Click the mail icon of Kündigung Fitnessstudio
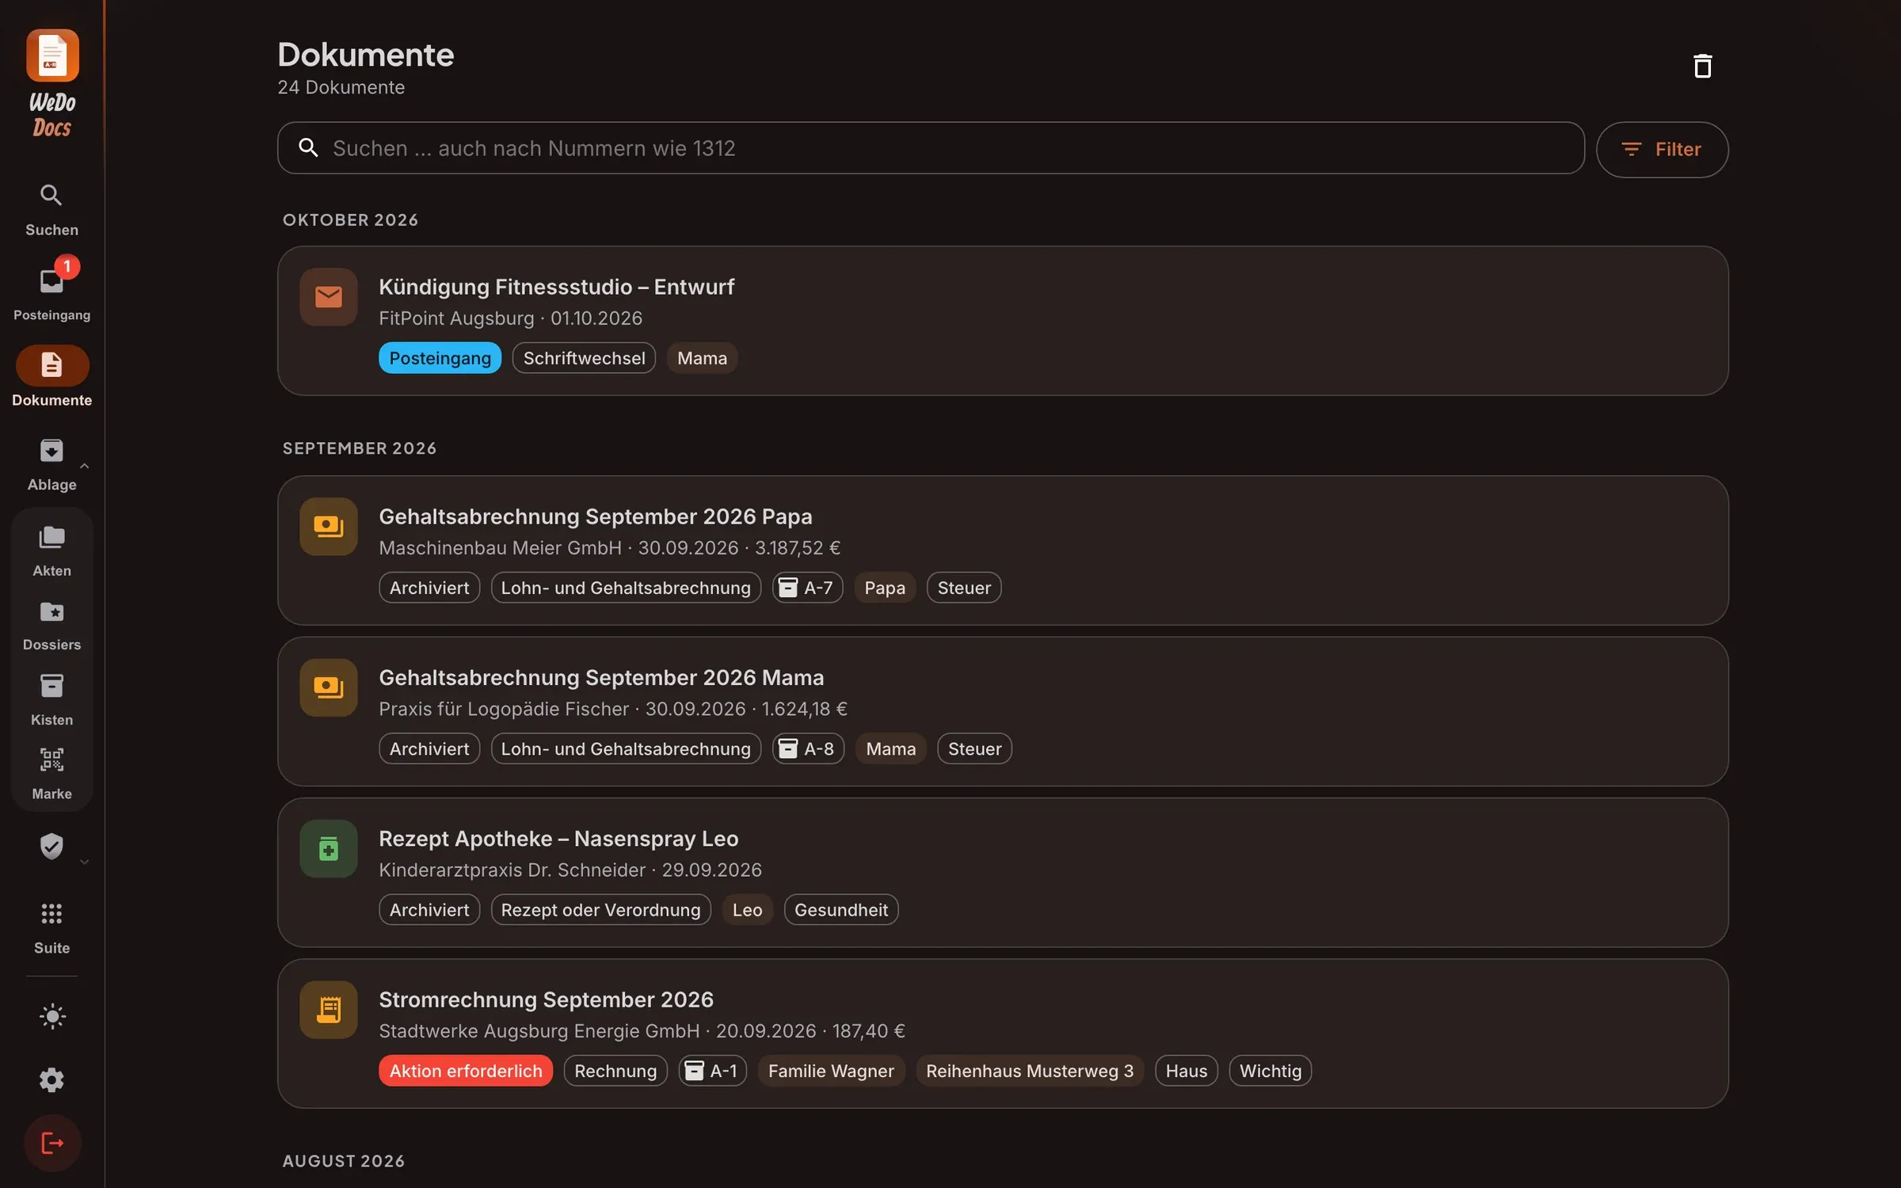This screenshot has height=1188, width=1901. 328,297
